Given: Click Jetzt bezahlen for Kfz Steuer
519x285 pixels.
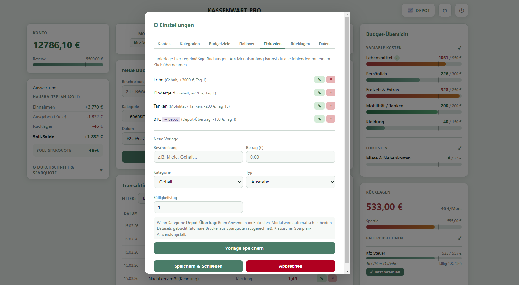Looking at the screenshot, I should [x=385, y=272].
